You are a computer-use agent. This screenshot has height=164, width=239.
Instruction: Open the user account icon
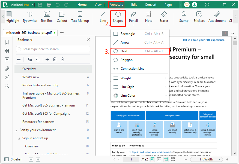click(x=195, y=5)
